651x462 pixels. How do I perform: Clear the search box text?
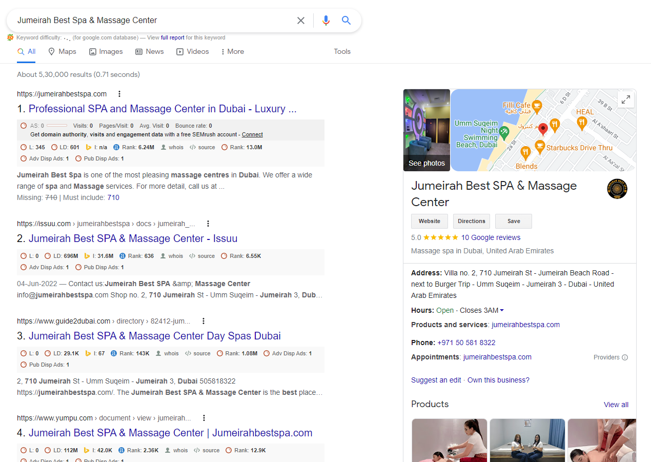coord(301,21)
